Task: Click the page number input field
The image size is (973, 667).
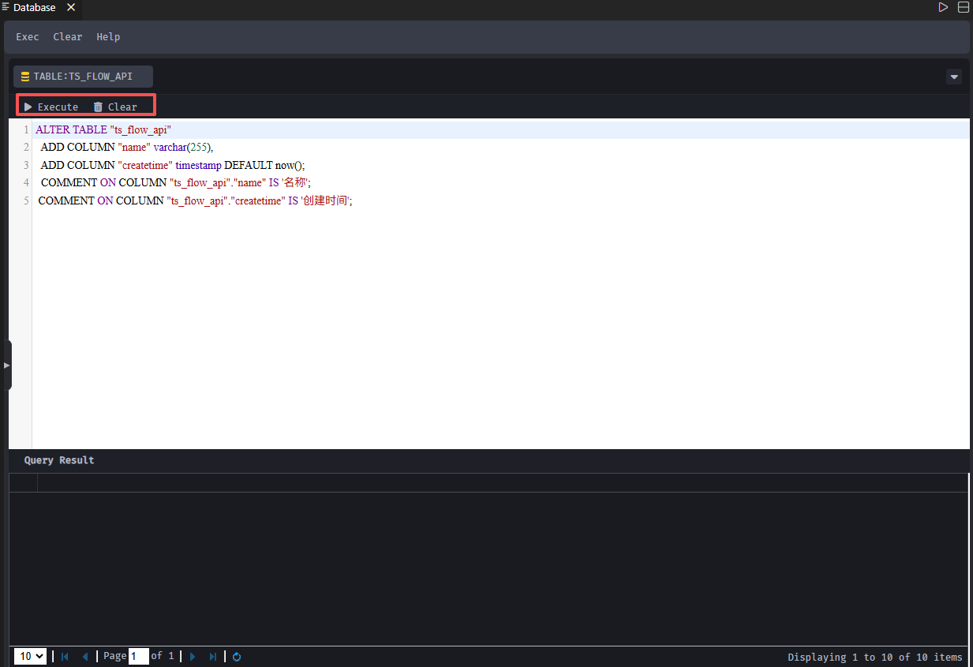Action: (x=138, y=657)
